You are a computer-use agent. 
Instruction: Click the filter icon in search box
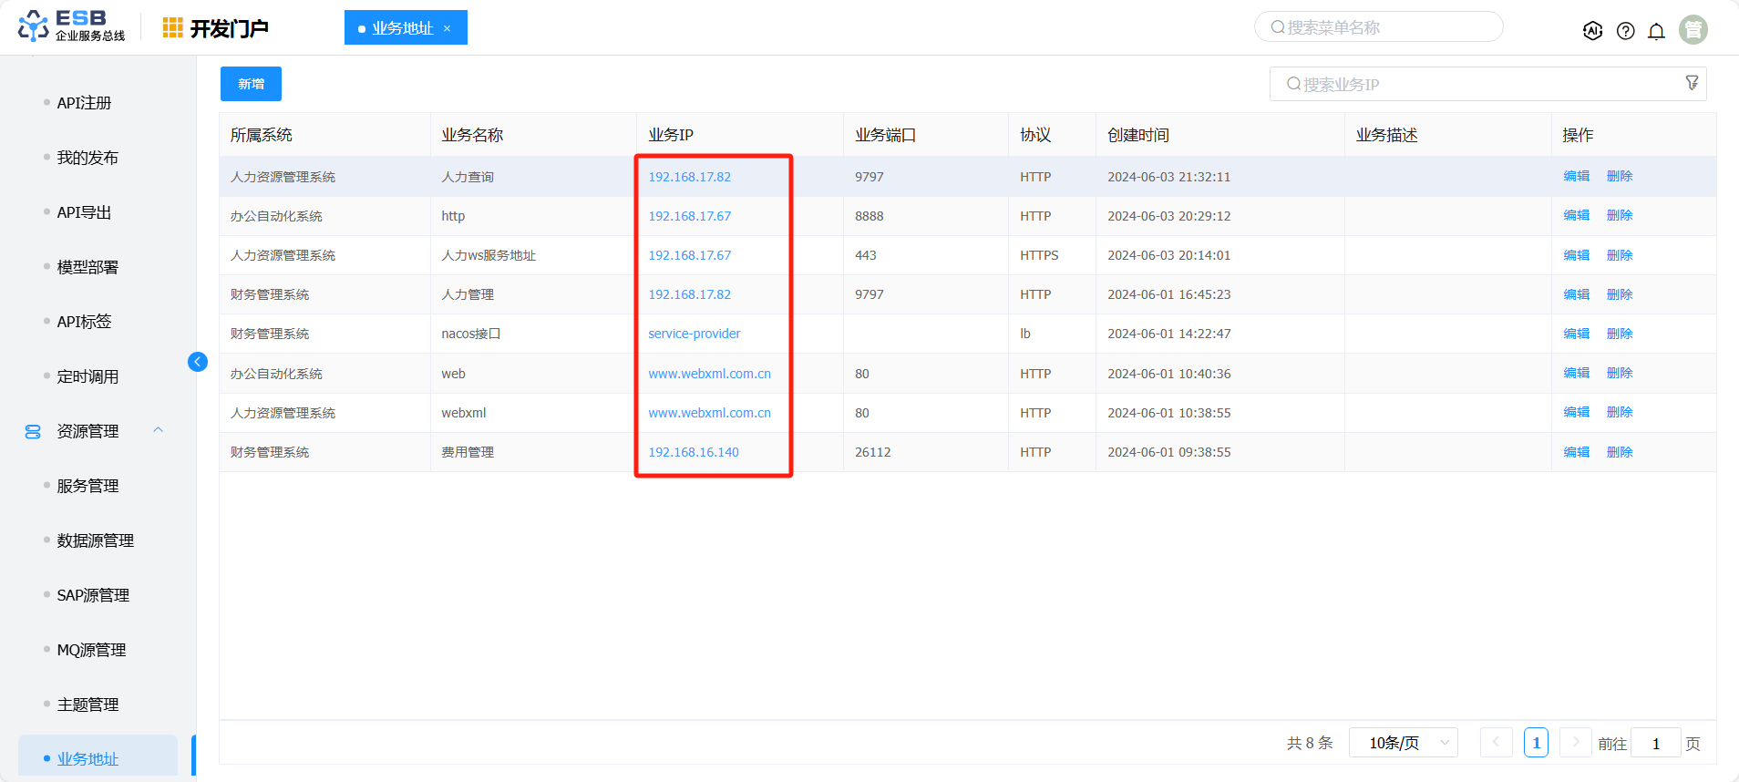pyautogui.click(x=1692, y=83)
